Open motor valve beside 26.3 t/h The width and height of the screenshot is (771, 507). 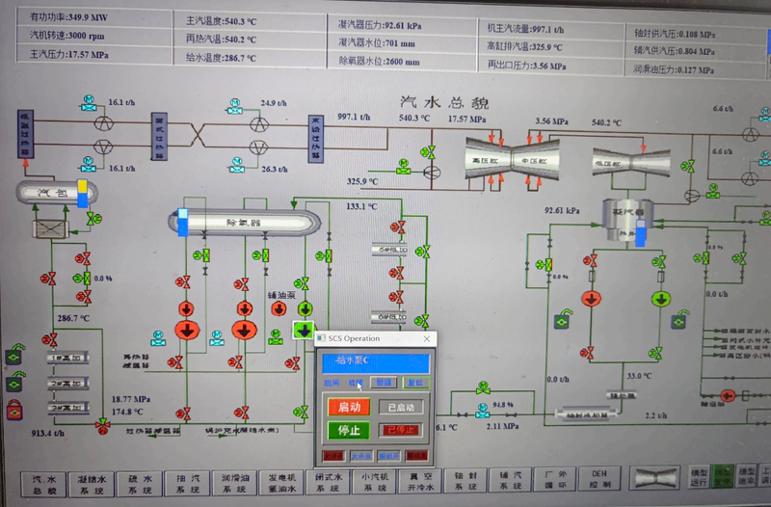[x=236, y=165]
